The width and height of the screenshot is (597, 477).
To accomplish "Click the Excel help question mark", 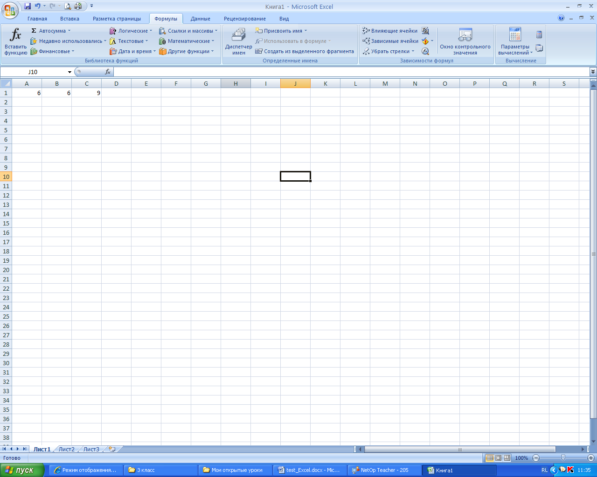I will 561,18.
